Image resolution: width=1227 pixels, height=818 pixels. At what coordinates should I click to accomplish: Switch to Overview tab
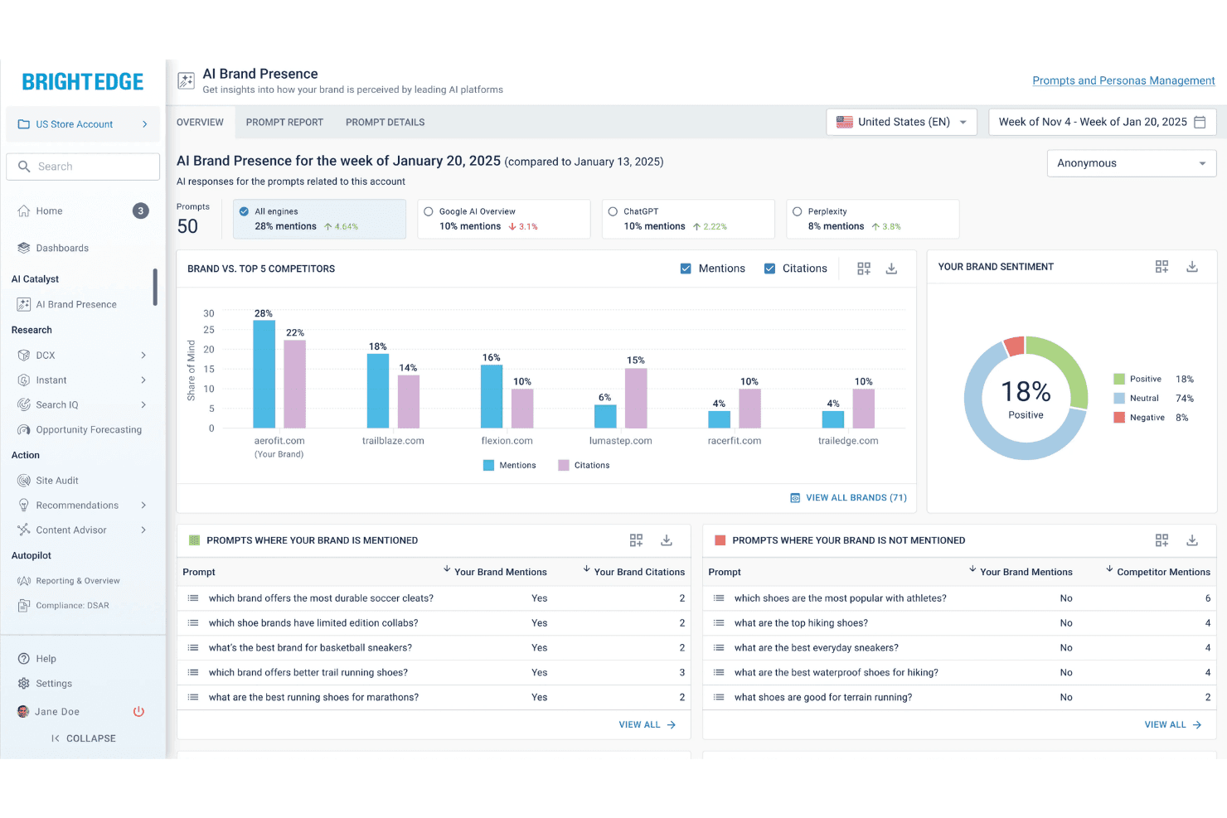coord(200,122)
